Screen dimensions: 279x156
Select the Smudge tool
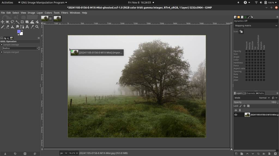click(x=17, y=27)
